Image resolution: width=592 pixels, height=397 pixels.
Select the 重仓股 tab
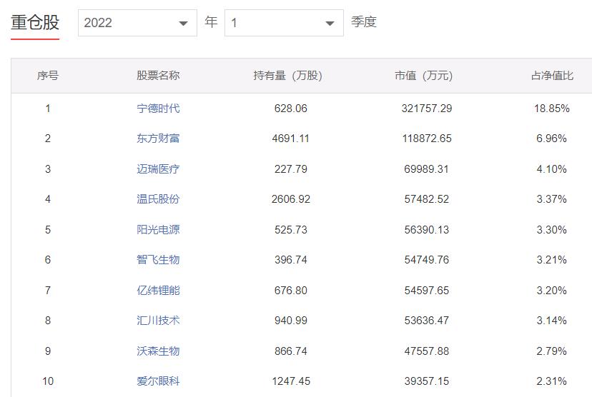click(x=35, y=23)
